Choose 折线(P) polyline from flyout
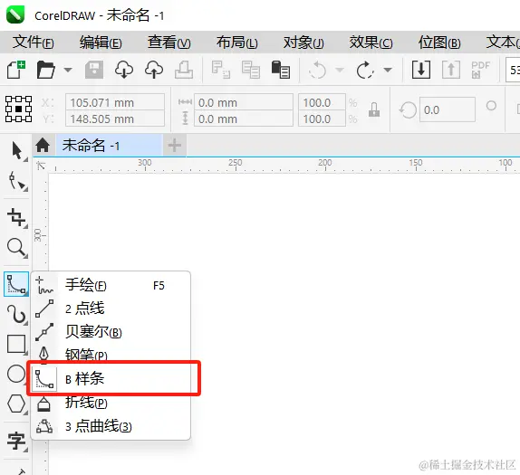Viewport: 520px width, 475px height. tap(111, 403)
